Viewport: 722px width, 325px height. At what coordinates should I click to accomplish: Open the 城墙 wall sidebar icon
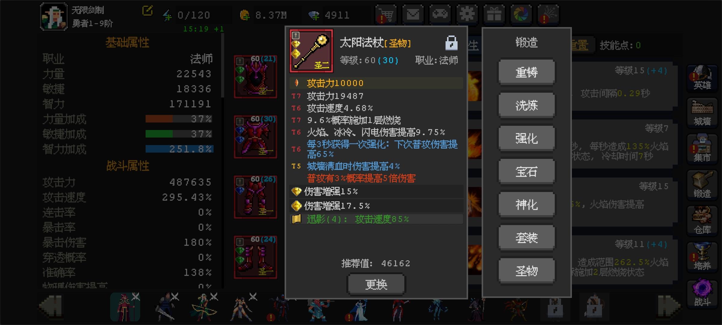(x=702, y=113)
